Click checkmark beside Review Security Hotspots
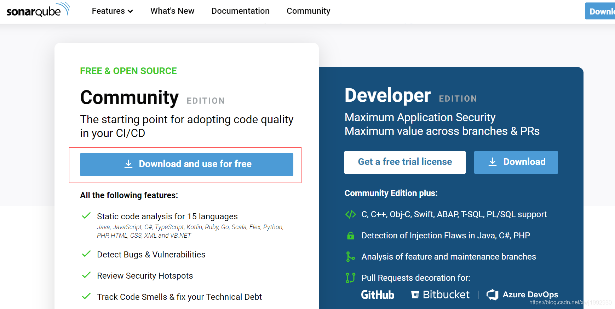Image resolution: width=615 pixels, height=309 pixels. [x=86, y=275]
